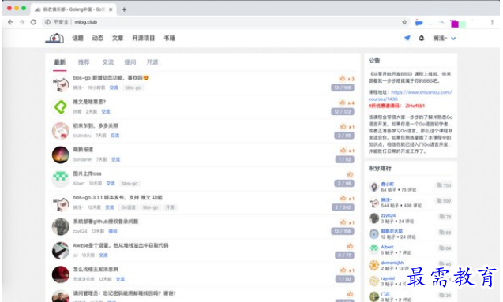The image size is (503, 302).
Task: Click the Go语言 tag on 3.1.1 post
Action: pyautogui.click(x=128, y=207)
